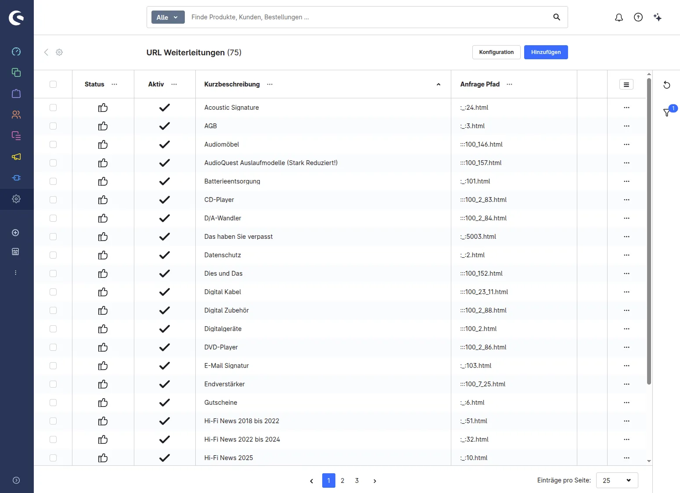Image resolution: width=680 pixels, height=493 pixels.
Task: Open the AI sparkle icon in header
Action: [x=658, y=17]
